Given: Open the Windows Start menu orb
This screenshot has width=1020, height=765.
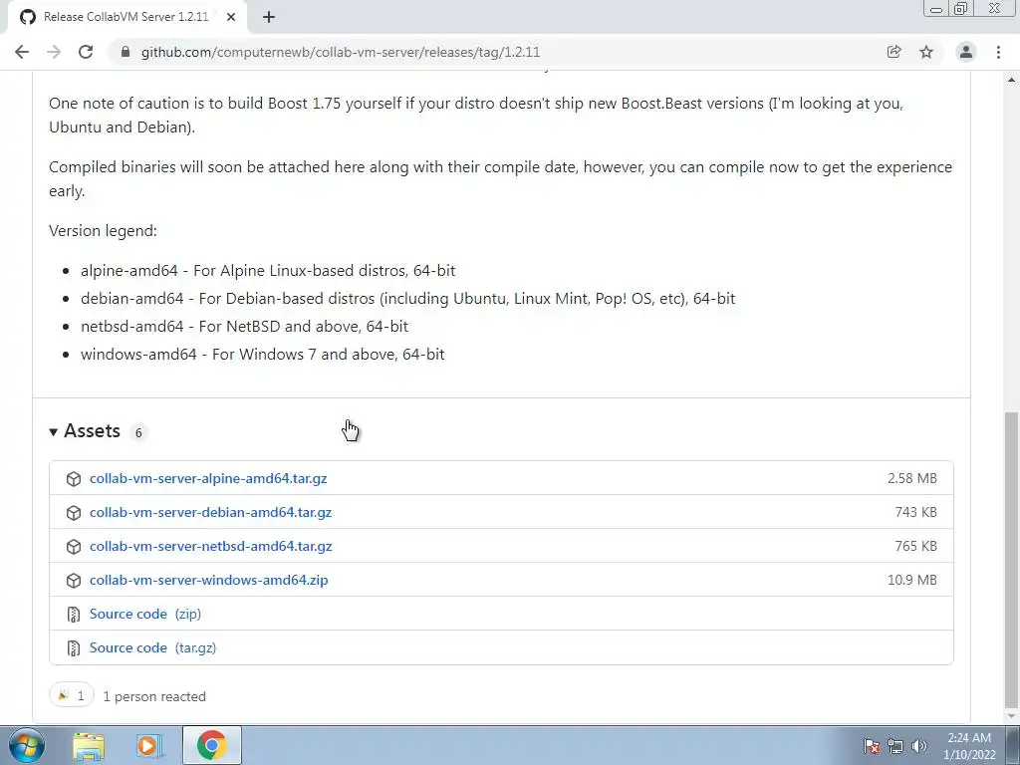Looking at the screenshot, I should pyautogui.click(x=27, y=745).
